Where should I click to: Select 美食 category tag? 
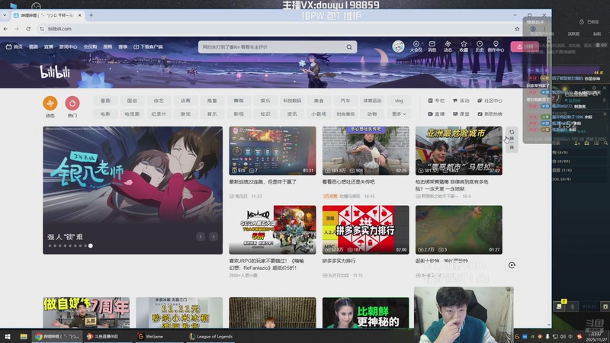click(319, 101)
